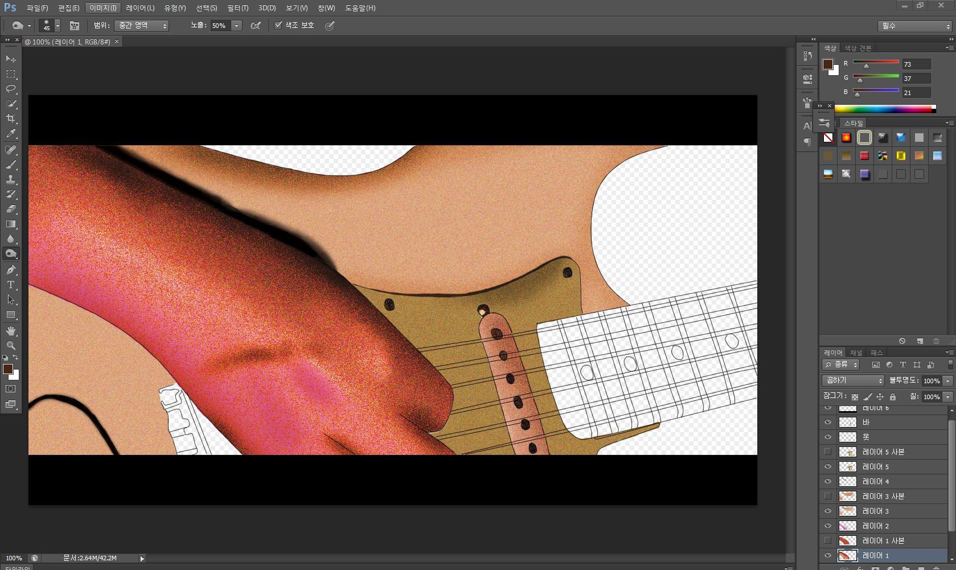Screen dimensions: 956x570
Task: Show the 레이어 1 사본 layer
Action: click(x=828, y=540)
